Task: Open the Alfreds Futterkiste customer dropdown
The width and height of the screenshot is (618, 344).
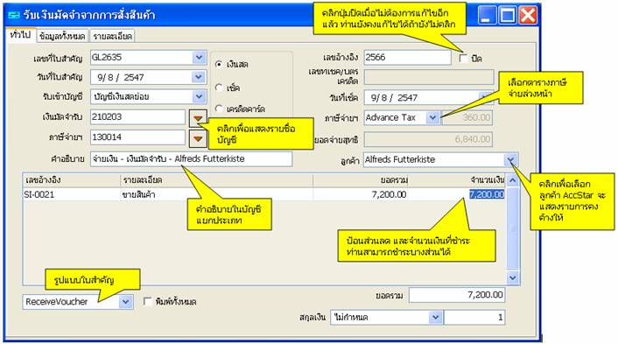Action: pos(511,159)
